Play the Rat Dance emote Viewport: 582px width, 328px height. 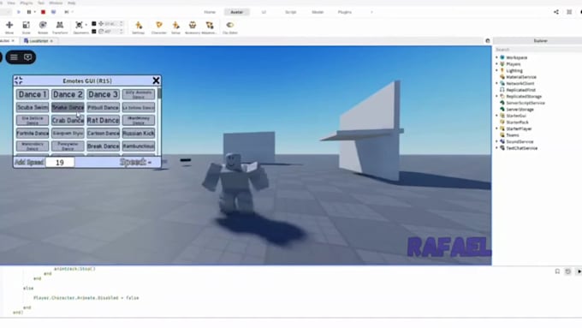[104, 121]
